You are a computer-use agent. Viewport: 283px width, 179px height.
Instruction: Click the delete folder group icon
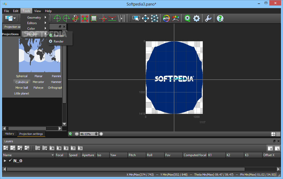tap(45, 148)
